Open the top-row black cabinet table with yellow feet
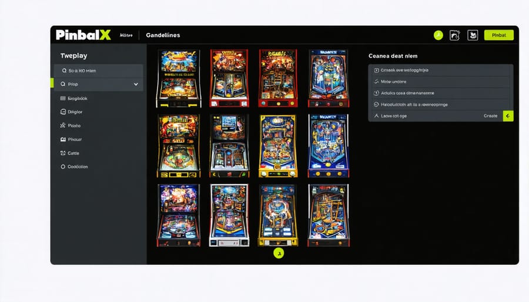Viewport: 529px width, 302px height. point(179,79)
